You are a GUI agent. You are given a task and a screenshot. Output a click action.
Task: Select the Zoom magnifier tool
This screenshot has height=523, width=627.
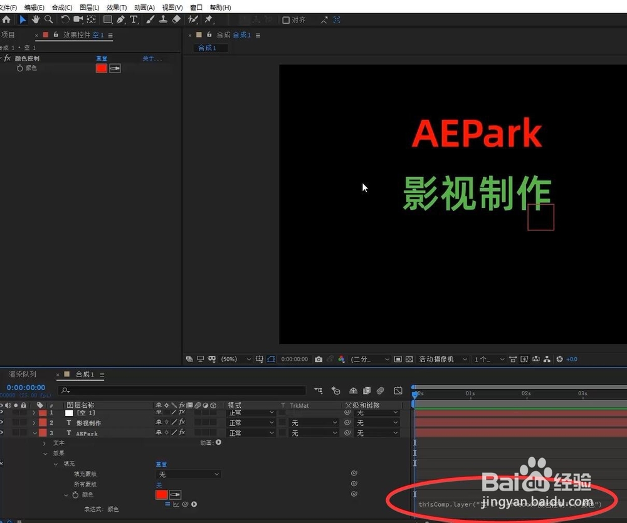pos(49,19)
